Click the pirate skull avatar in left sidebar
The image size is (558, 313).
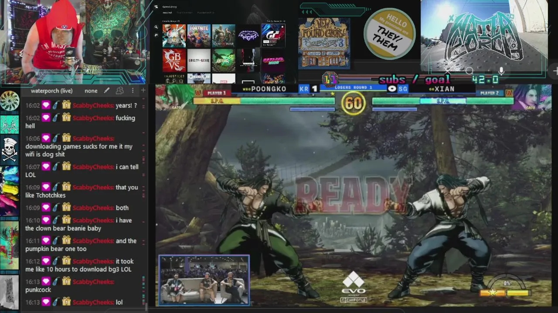pyautogui.click(x=9, y=149)
